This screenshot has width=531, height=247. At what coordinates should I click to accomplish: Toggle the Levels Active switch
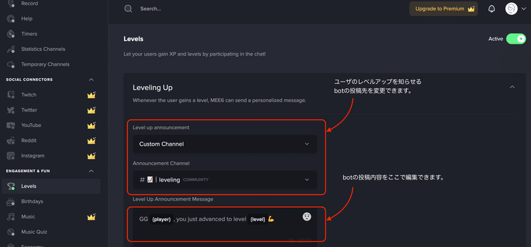(516, 39)
